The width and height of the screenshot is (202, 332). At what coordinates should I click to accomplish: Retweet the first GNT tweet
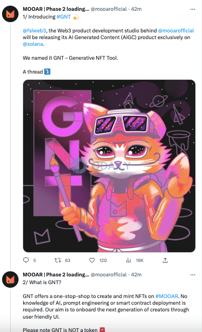(58, 260)
